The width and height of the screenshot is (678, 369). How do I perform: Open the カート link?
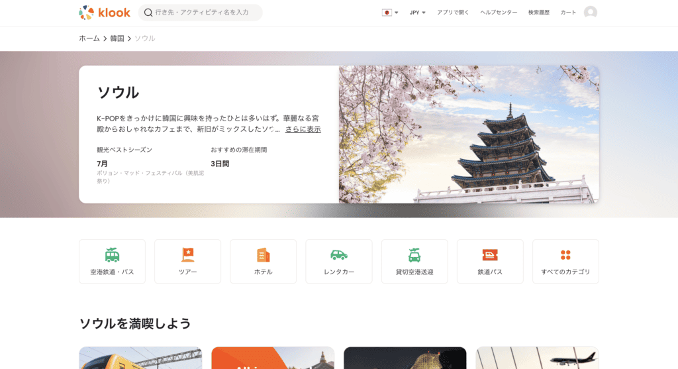point(568,13)
